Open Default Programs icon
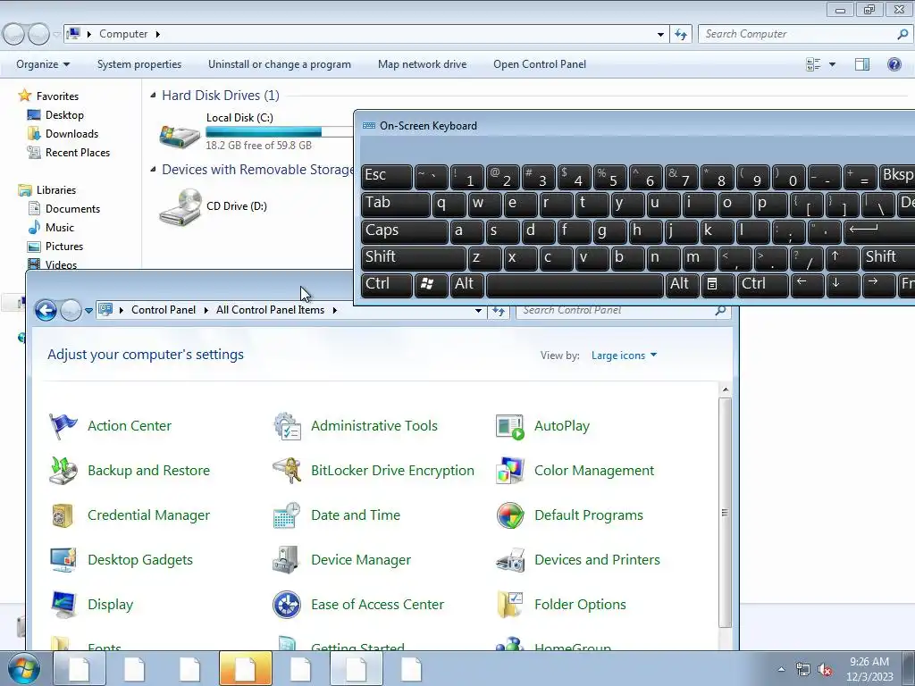The width and height of the screenshot is (915, 686). pyautogui.click(x=510, y=515)
